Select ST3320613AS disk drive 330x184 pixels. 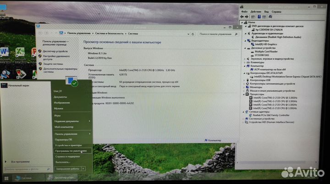click(262, 55)
